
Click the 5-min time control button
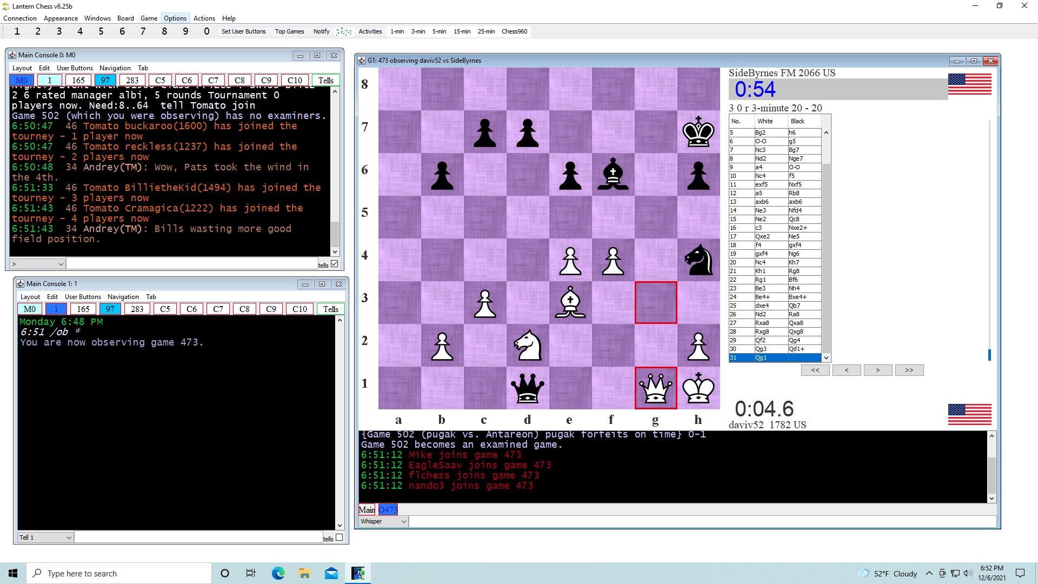(x=439, y=31)
